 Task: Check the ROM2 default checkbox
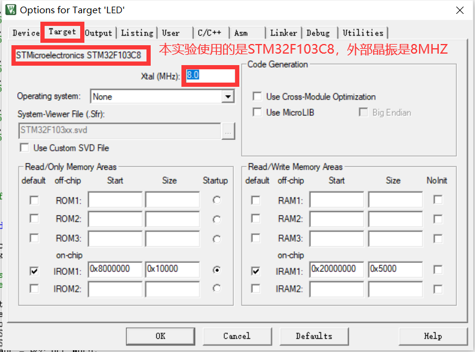[34, 219]
